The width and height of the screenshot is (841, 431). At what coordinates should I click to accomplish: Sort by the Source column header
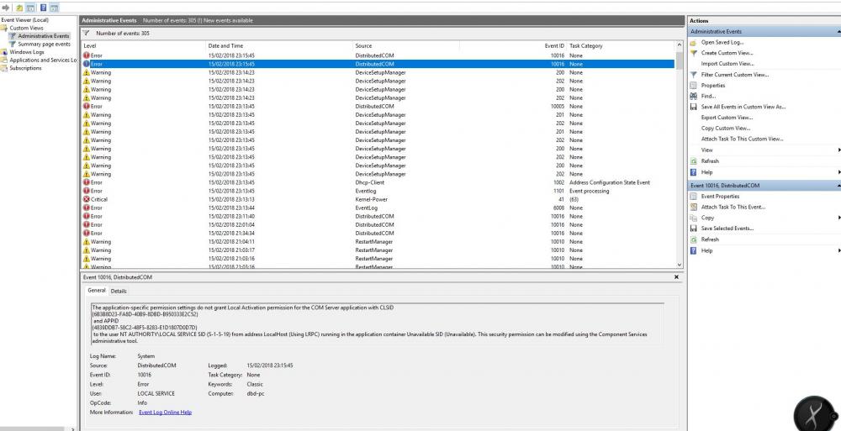coord(406,46)
